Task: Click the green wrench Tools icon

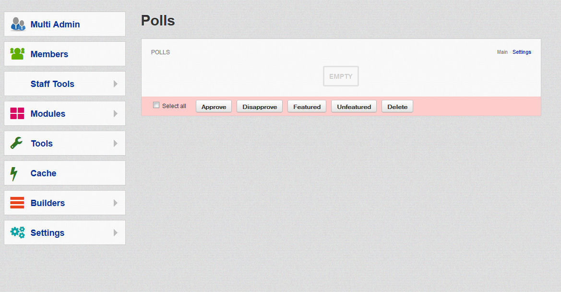Action: pos(17,143)
